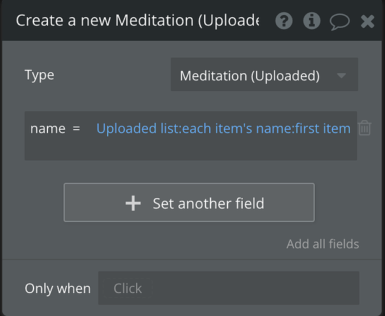Click empty space below the name expression
This screenshot has width=385, height=316.
click(x=190, y=149)
